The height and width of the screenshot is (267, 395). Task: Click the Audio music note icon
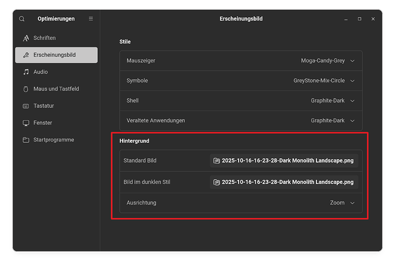(26, 72)
